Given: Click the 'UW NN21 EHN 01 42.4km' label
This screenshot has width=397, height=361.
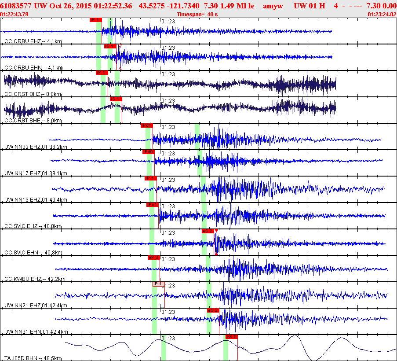Looking at the screenshot, I should tap(36, 332).
